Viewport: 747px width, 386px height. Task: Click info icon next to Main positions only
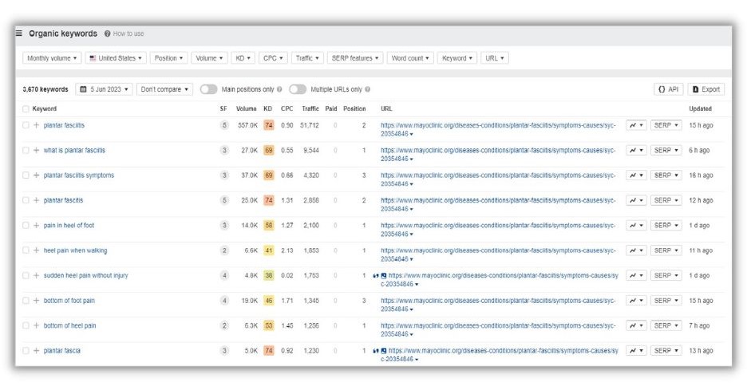tap(279, 89)
